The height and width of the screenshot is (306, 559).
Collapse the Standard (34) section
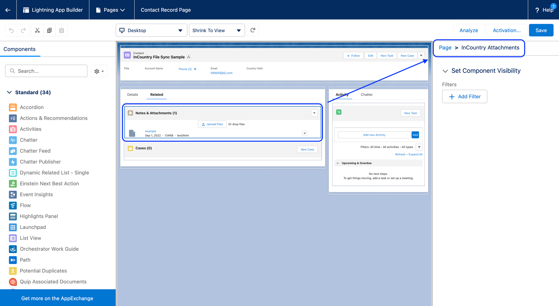9,92
